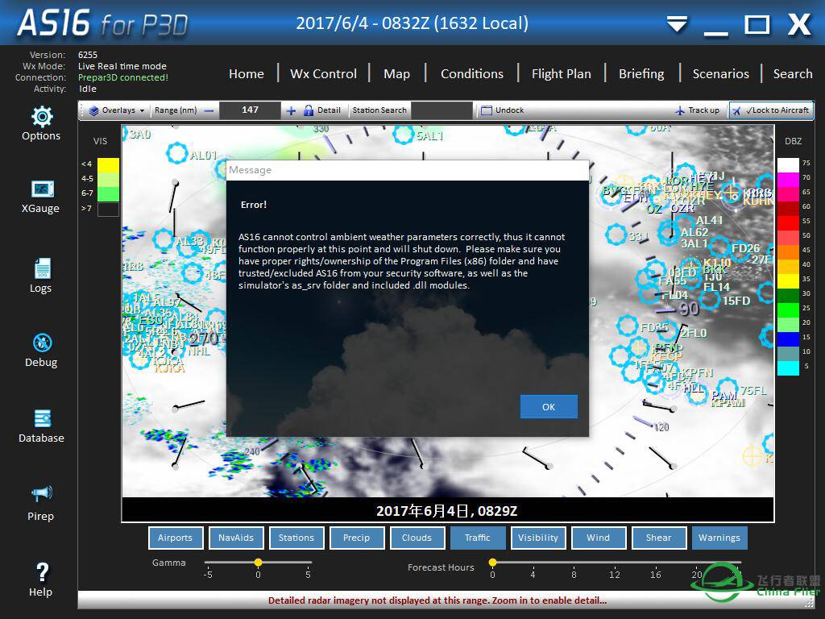Screen dimensions: 825x619
Task: Open the Database sidebar icon
Action: (x=43, y=419)
